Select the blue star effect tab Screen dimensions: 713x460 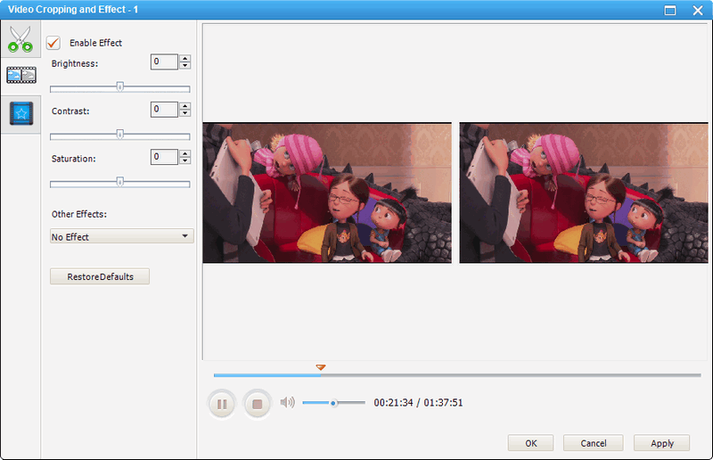(x=20, y=114)
